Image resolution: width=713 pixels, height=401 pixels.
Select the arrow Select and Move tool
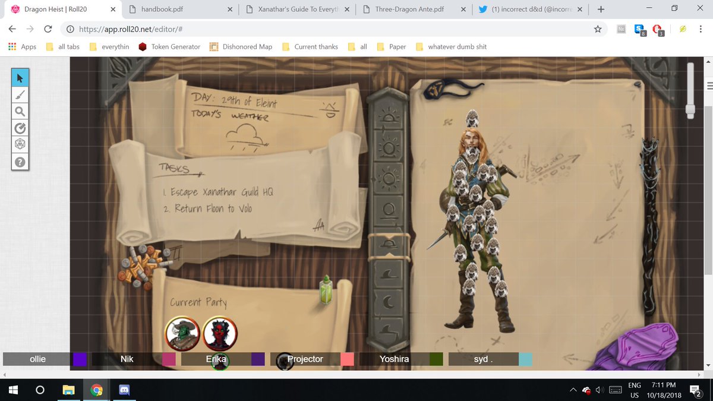[x=20, y=78]
